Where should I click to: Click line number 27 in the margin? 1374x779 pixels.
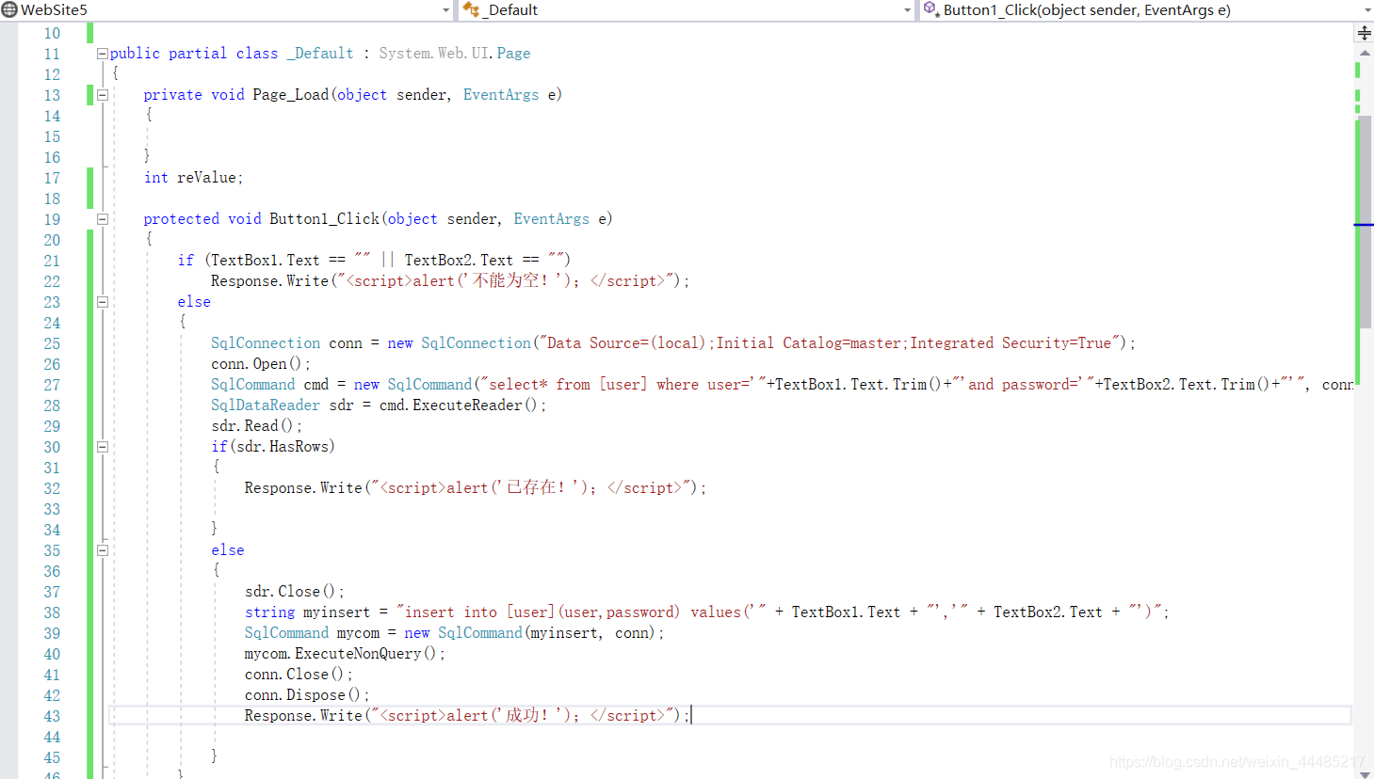52,385
